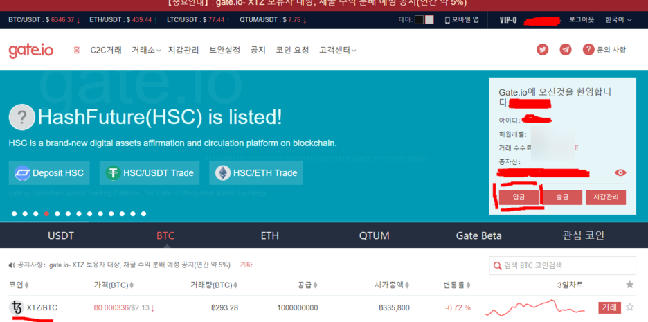The height and width of the screenshot is (322, 648).
Task: Switch to the QTUM market tab
Action: pyautogui.click(x=375, y=235)
